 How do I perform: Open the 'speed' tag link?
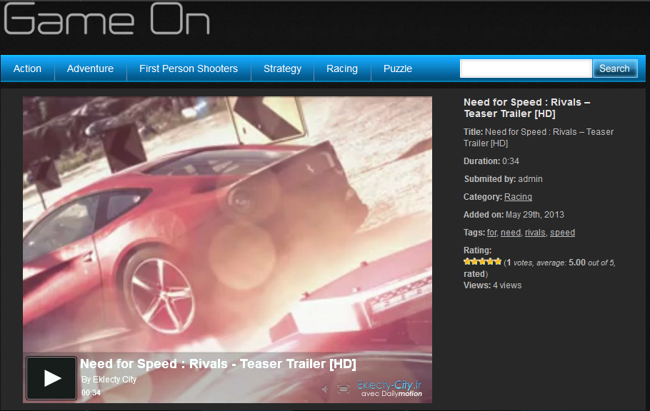(x=563, y=233)
